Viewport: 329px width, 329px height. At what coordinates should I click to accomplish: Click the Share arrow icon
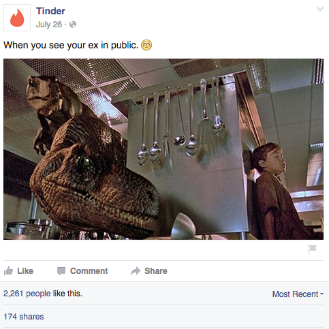(136, 271)
